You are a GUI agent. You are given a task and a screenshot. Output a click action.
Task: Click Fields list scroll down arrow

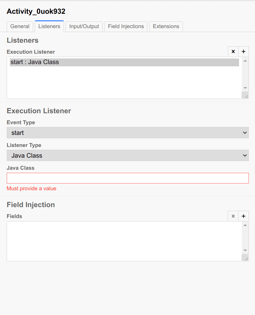[x=245, y=250]
